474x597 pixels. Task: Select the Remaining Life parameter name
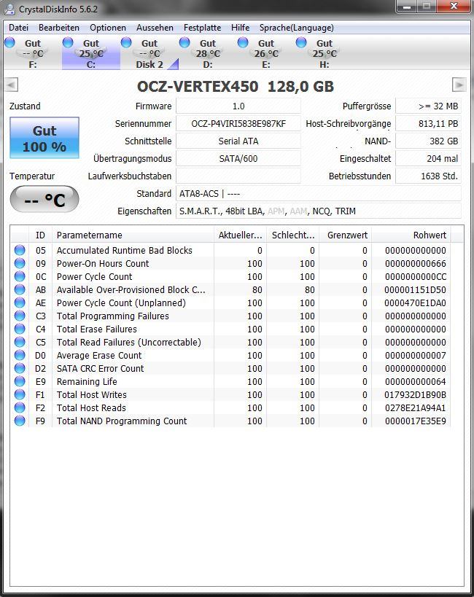tap(87, 381)
